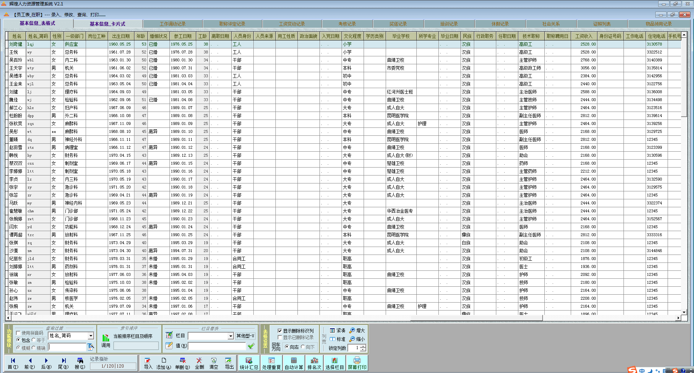Go to next record (后)
The image size is (694, 373).
[46, 363]
